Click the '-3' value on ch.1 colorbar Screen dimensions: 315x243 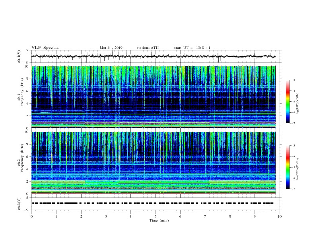coord(293,80)
